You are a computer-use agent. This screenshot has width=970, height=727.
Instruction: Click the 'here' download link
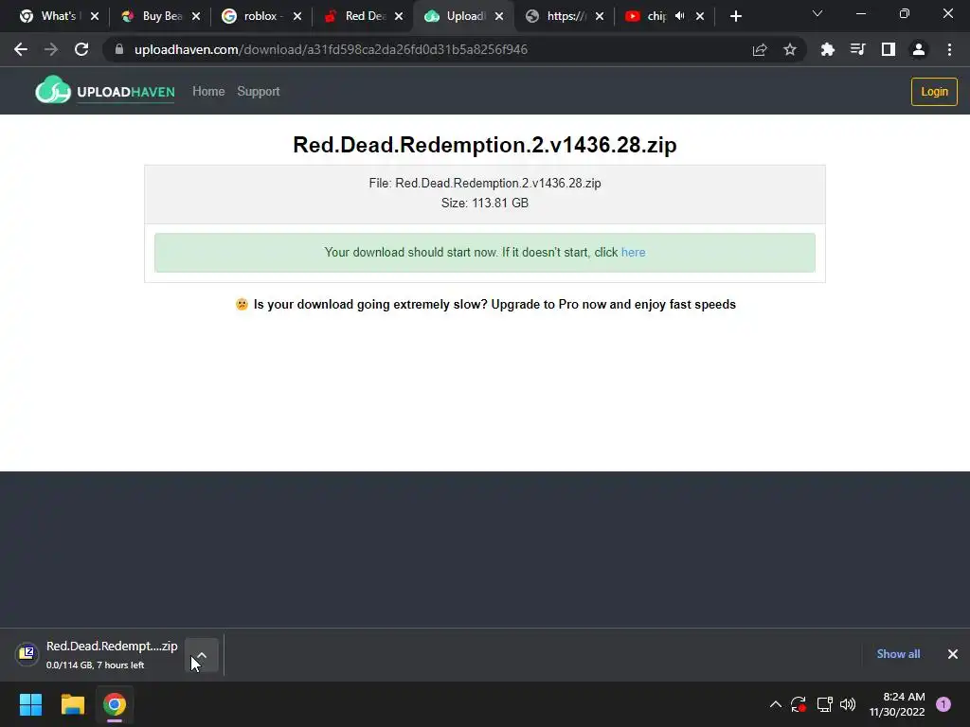point(633,252)
